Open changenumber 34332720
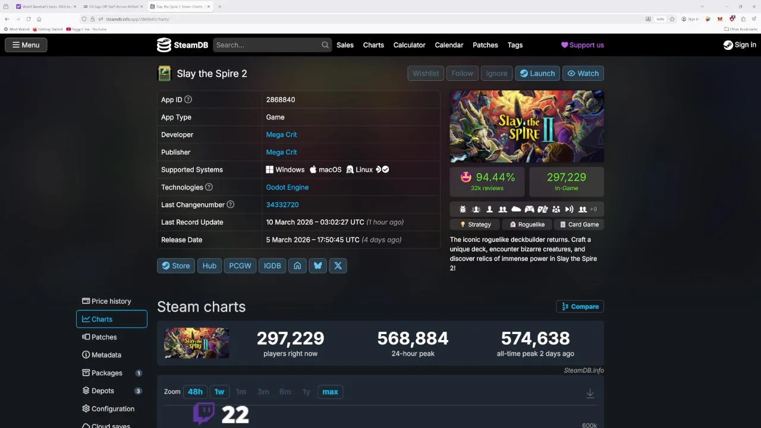 click(x=282, y=204)
